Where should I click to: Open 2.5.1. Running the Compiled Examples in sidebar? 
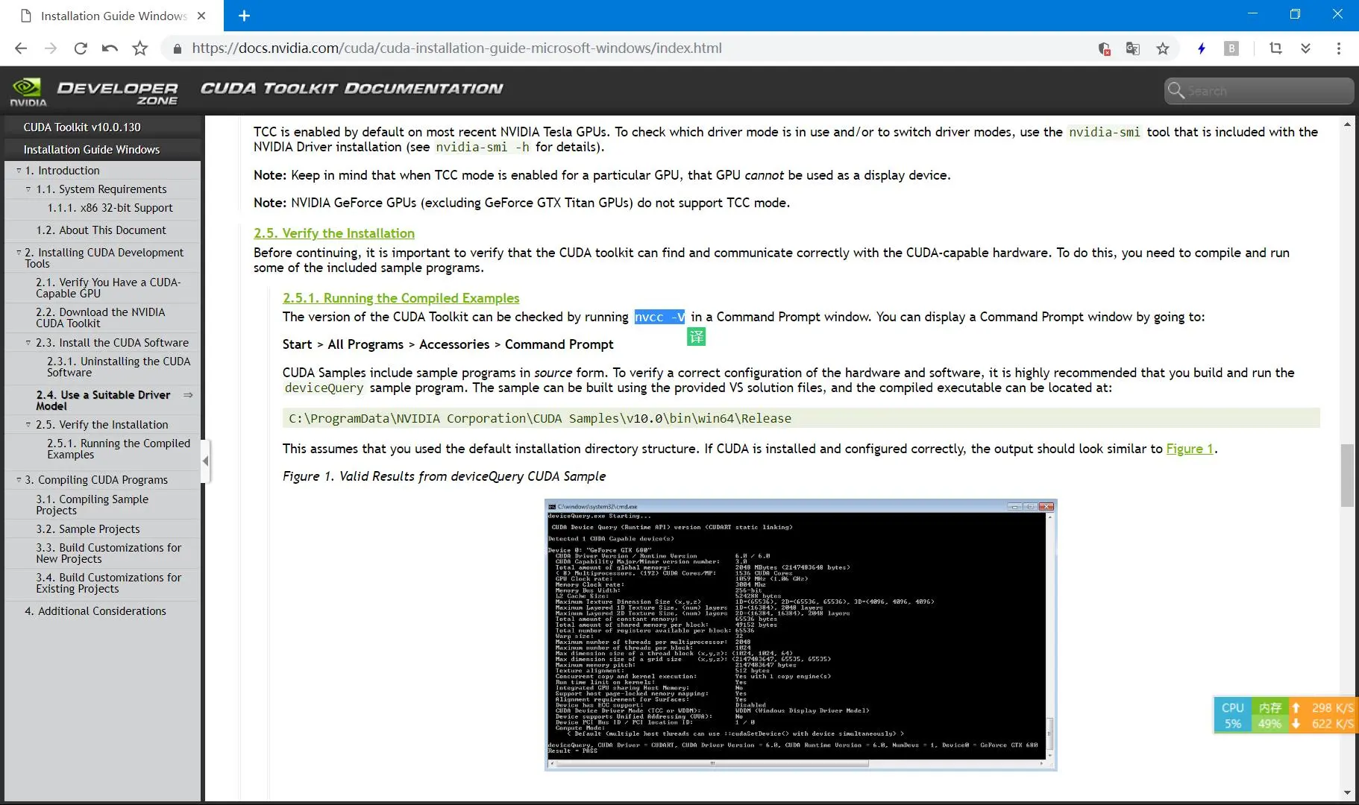click(x=119, y=449)
